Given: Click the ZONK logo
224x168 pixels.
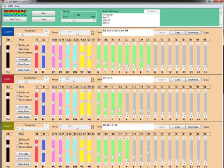Looking at the screenshot, I should (15, 13).
